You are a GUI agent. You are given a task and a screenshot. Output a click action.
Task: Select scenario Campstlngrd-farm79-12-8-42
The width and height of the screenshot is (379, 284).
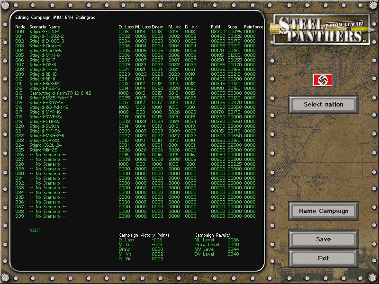[61, 93]
